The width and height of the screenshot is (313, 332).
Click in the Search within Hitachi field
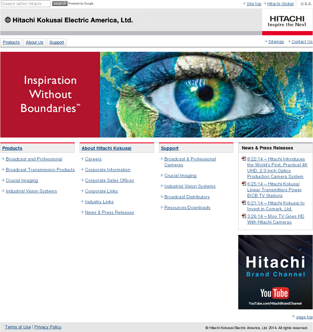26,4
